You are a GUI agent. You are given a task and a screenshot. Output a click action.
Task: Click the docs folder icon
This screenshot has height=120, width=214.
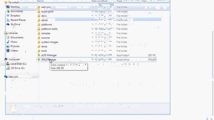(39, 16)
